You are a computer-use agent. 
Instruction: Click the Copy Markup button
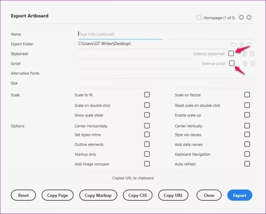pyautogui.click(x=98, y=195)
